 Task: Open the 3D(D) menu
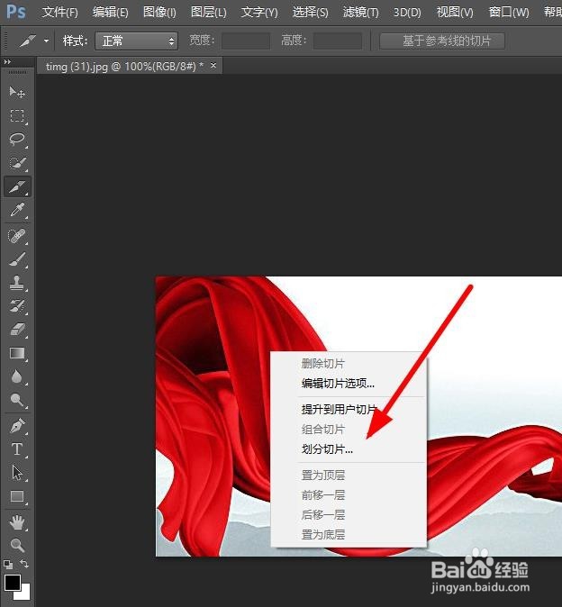[407, 13]
